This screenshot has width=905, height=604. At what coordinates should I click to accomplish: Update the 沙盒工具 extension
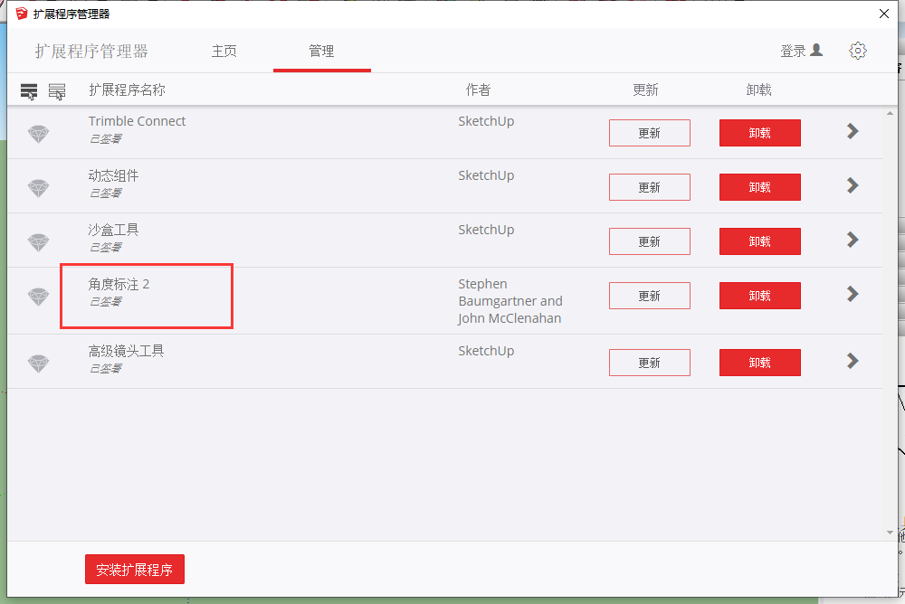coord(649,241)
